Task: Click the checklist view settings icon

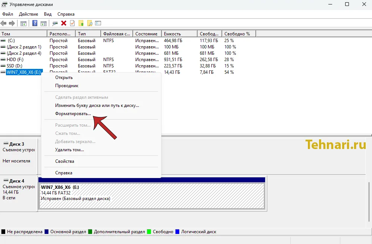Action: [x=98, y=23]
